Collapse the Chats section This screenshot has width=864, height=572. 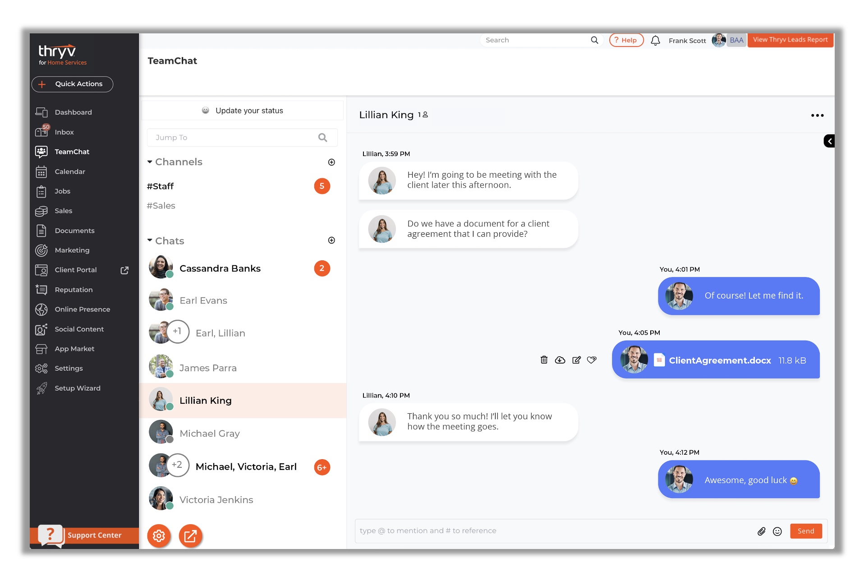click(150, 240)
